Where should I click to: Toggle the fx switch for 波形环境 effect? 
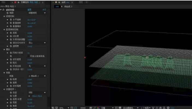pyautogui.click(x=4, y=10)
